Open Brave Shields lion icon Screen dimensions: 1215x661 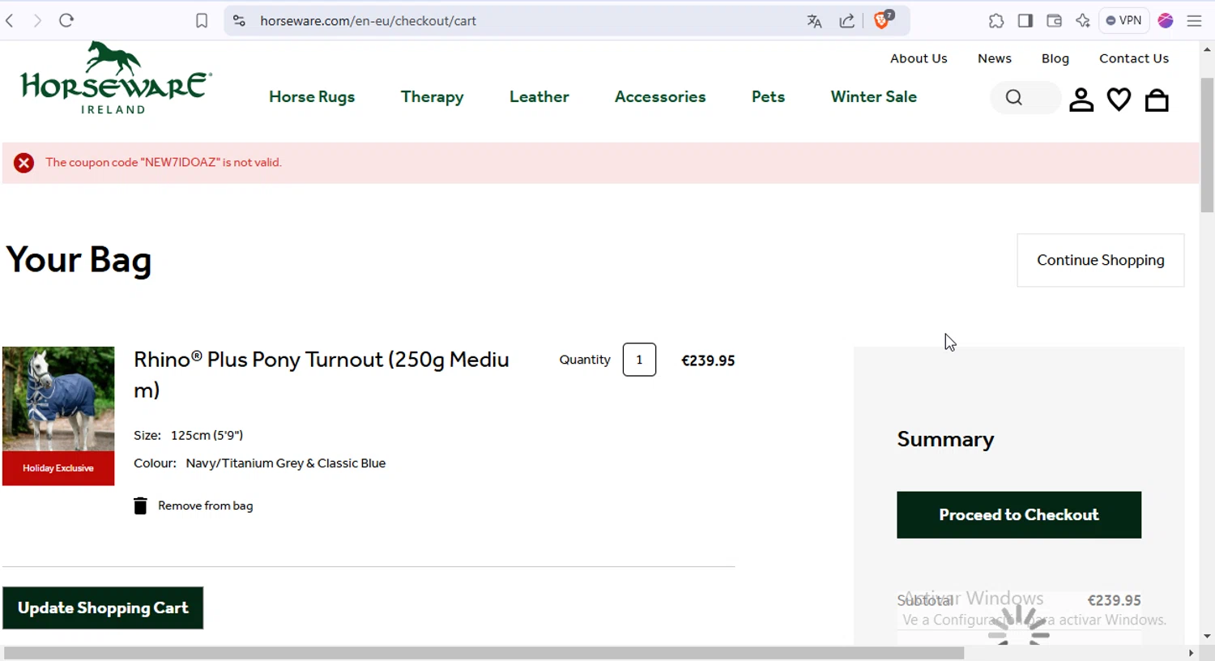point(883,20)
